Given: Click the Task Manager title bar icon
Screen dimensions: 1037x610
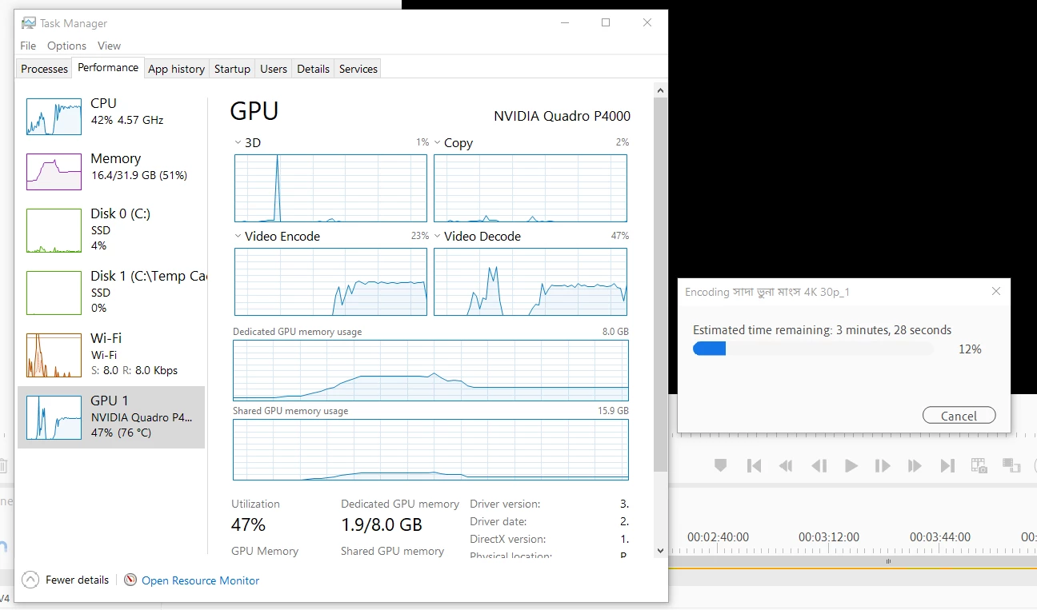Looking at the screenshot, I should click(x=28, y=23).
